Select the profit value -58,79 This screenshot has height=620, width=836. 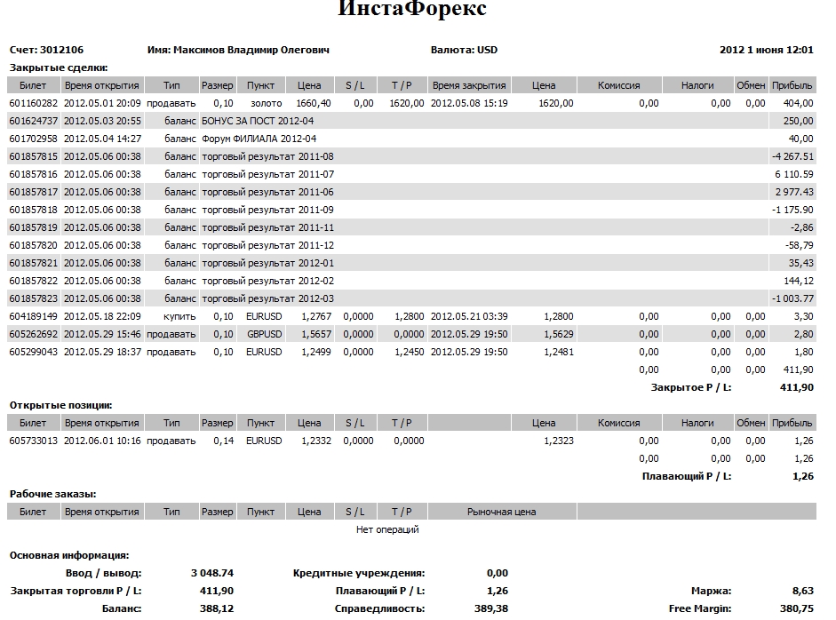tap(800, 245)
